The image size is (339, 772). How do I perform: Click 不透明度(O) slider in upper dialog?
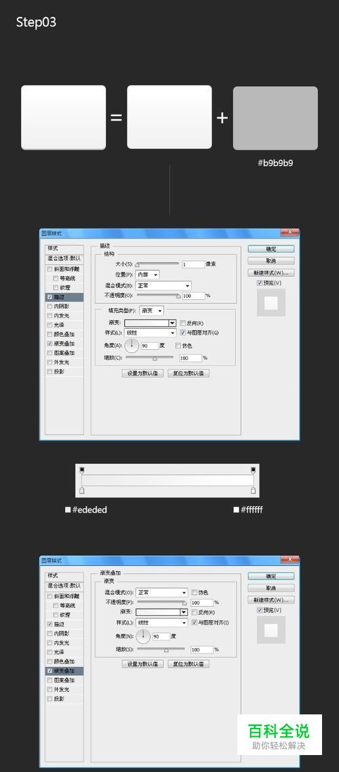point(158,296)
